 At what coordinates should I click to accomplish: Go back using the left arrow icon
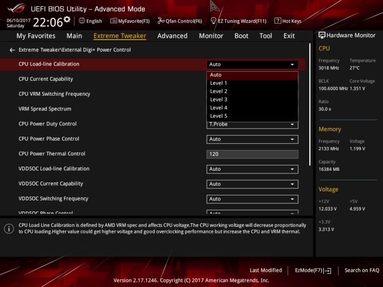tap(12, 50)
